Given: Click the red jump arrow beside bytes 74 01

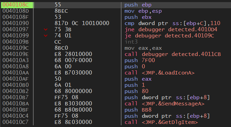Looking at the screenshot, I should tap(46, 36).
